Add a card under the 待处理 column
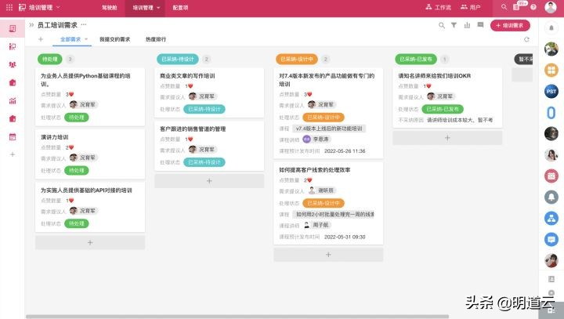Viewport: 564px width, 319px height. pos(90,243)
